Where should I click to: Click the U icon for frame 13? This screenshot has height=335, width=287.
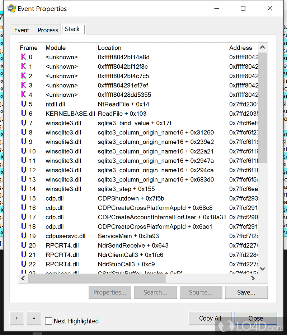pyautogui.click(x=24, y=179)
